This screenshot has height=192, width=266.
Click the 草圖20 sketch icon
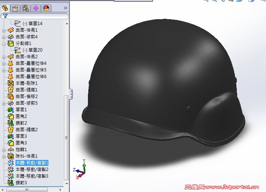[x=17, y=50]
